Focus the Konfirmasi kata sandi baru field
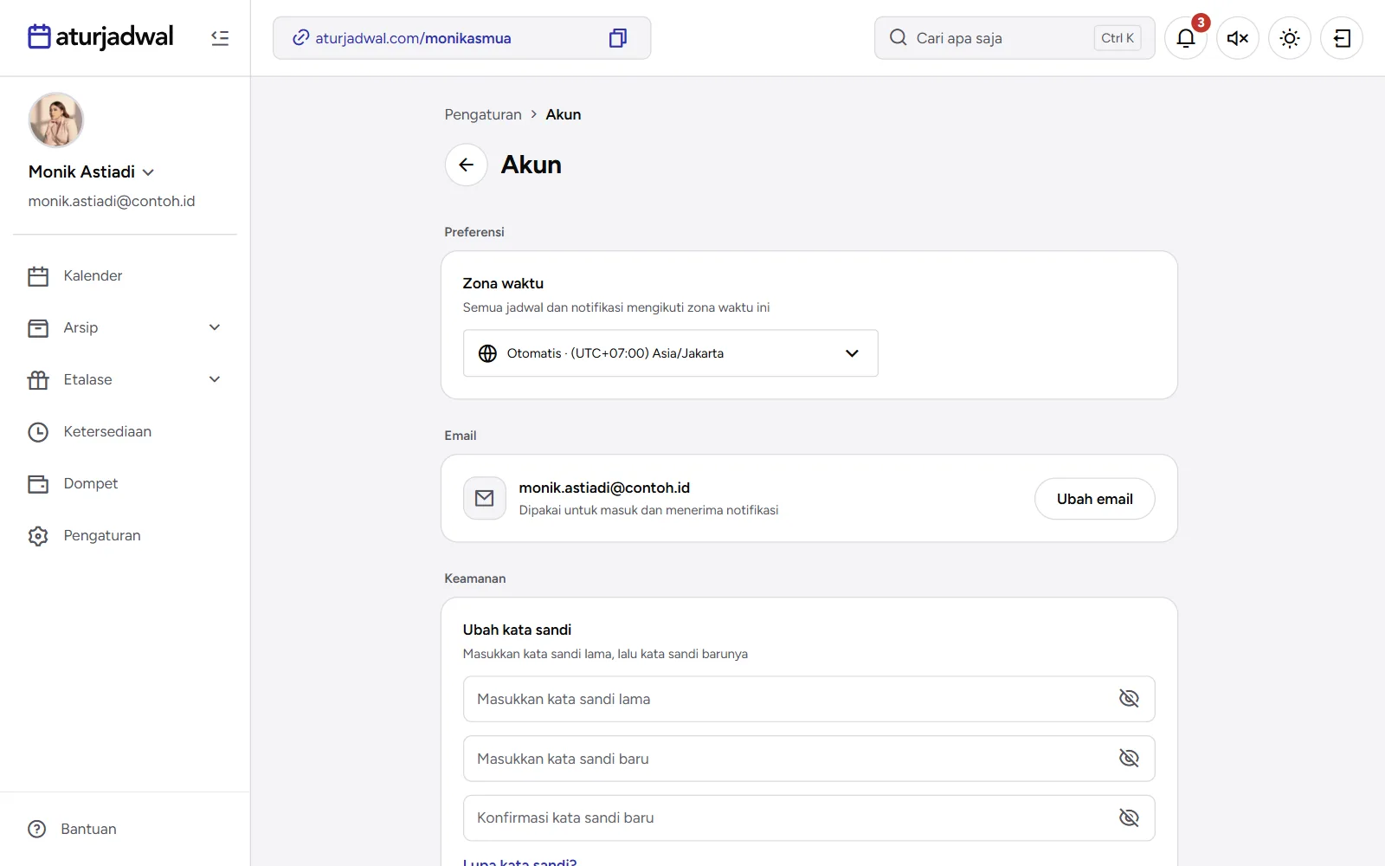 (809, 818)
